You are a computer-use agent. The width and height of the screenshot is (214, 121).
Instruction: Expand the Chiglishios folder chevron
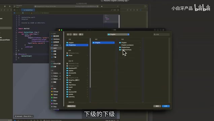[87, 45]
